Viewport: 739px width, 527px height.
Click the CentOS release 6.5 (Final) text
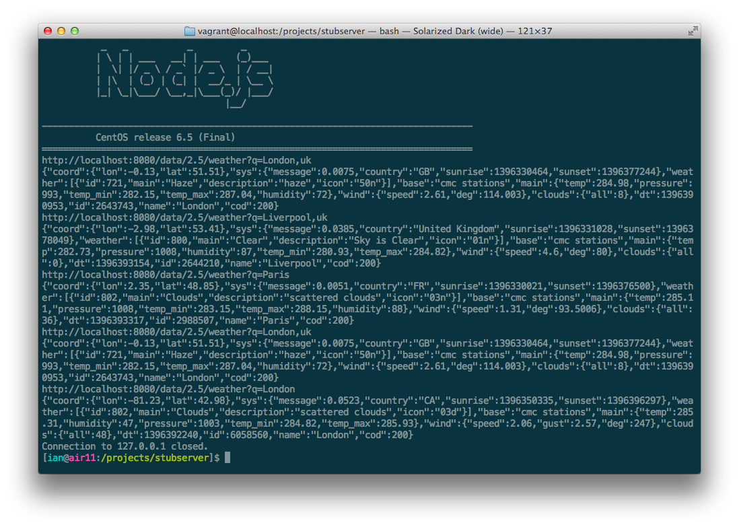165,137
